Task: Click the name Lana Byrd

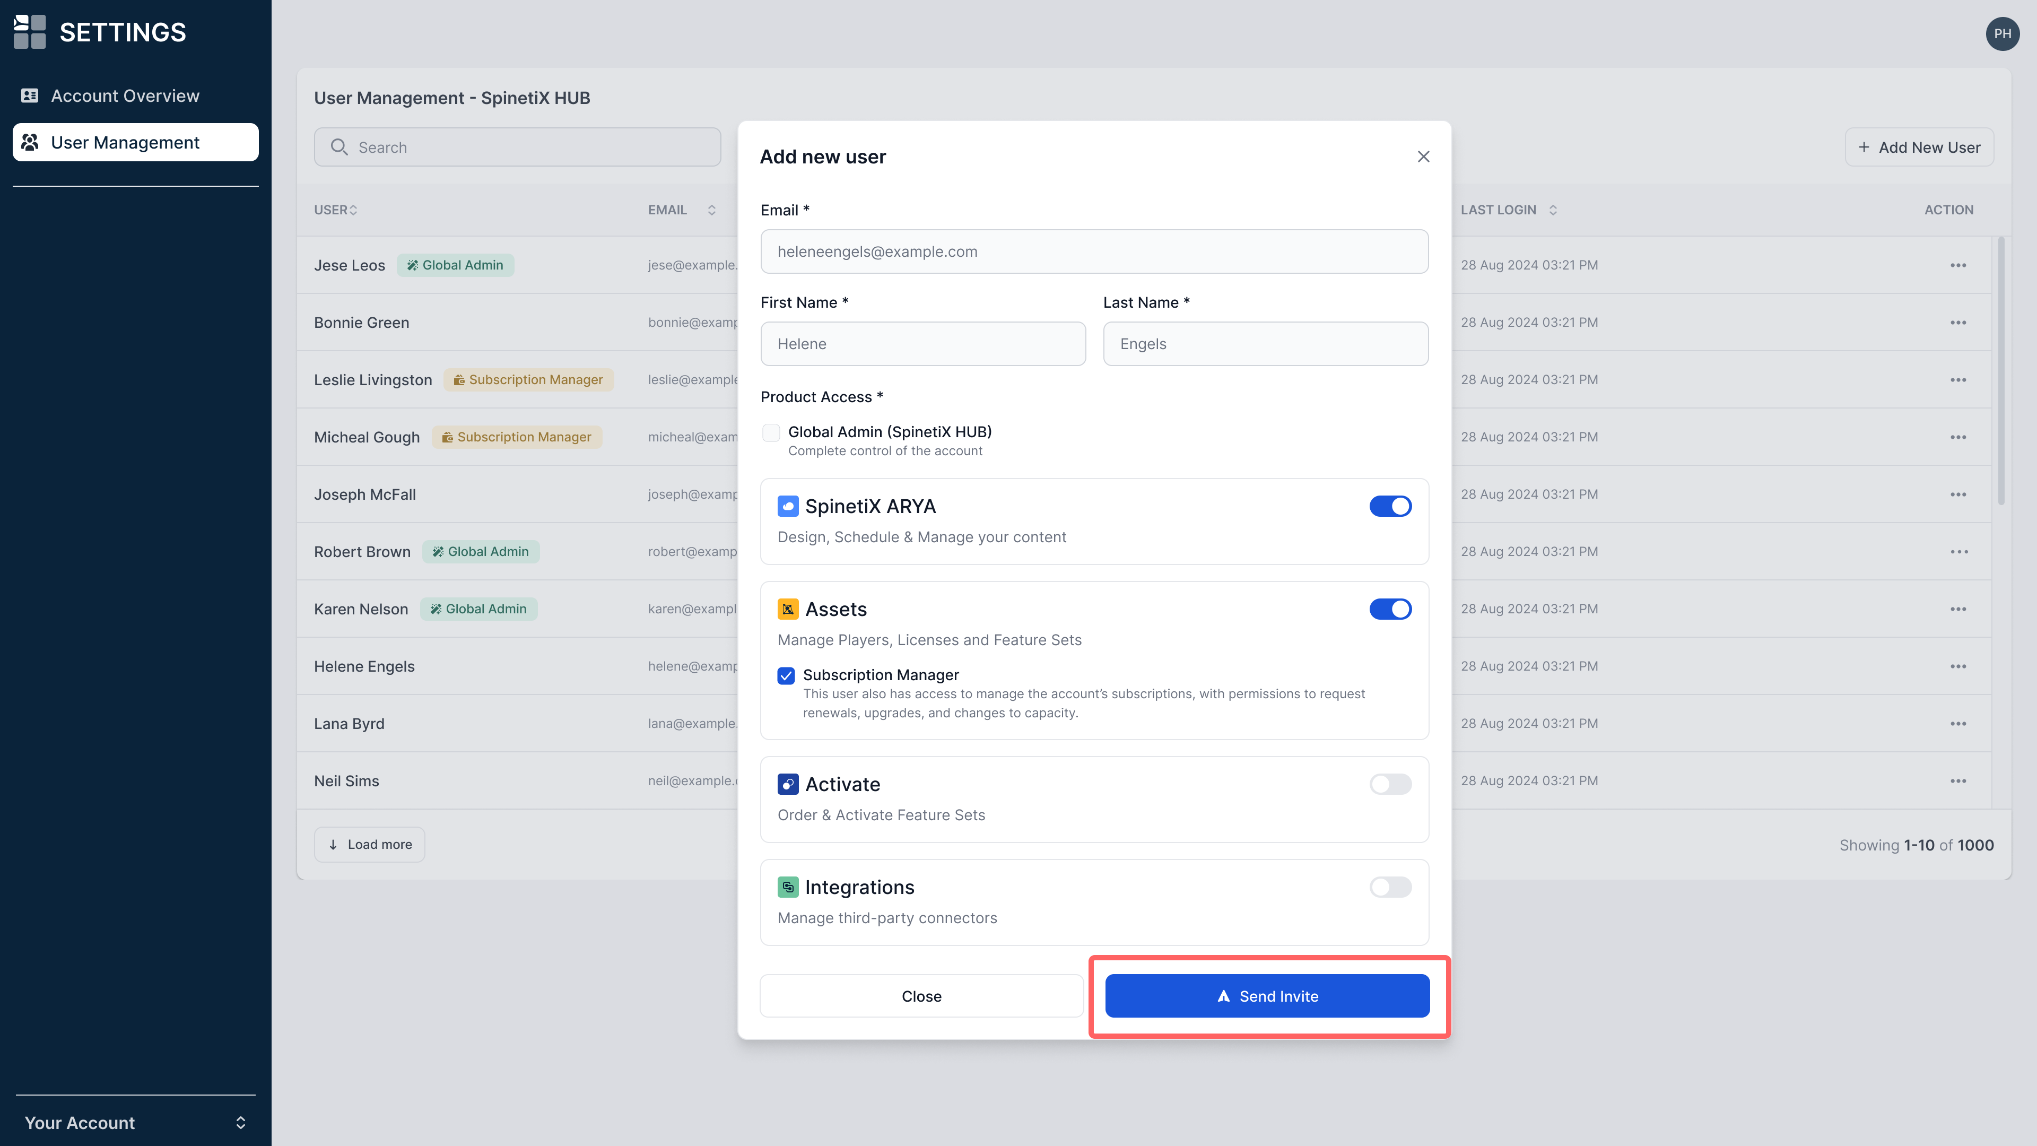Action: point(349,724)
